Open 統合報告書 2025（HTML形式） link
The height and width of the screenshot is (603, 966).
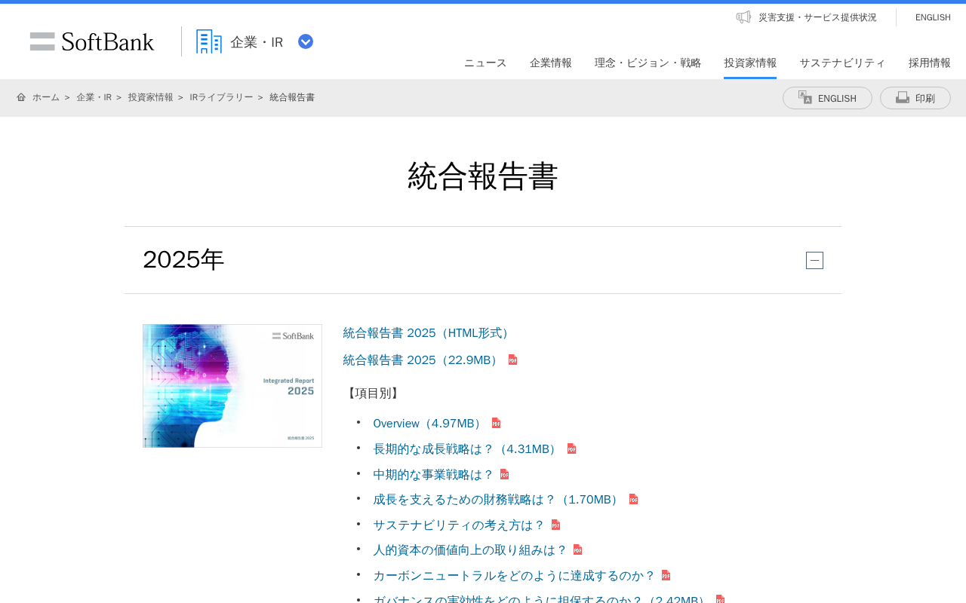pos(429,333)
